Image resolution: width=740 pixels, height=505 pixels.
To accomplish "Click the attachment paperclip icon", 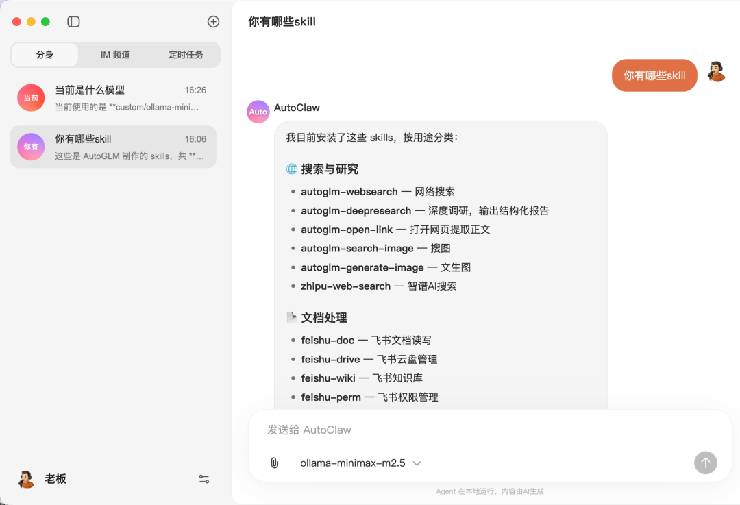I will click(x=274, y=463).
